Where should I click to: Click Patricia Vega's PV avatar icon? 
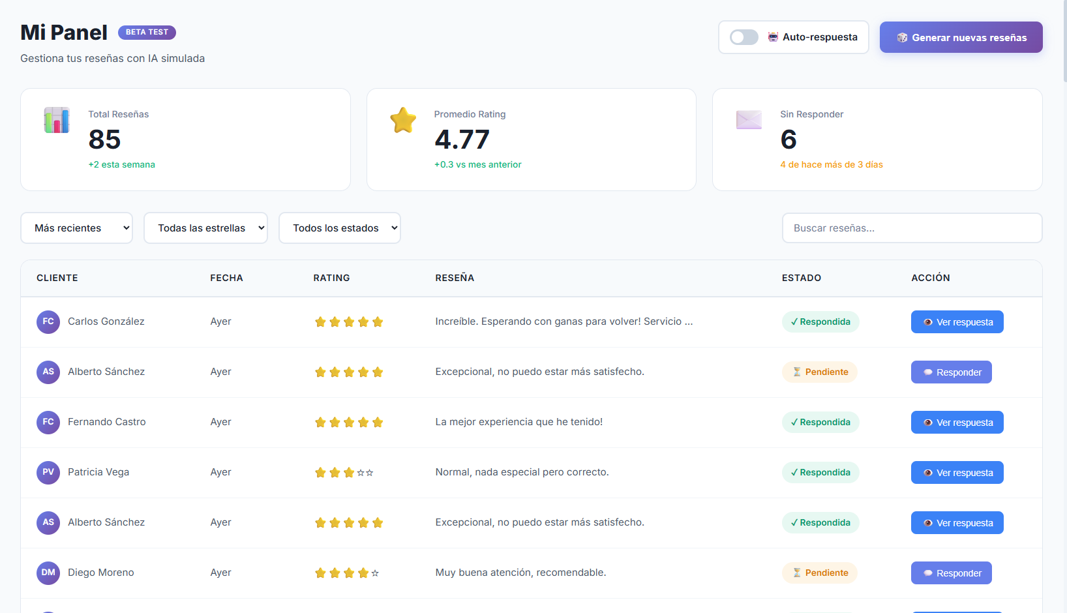click(x=48, y=472)
